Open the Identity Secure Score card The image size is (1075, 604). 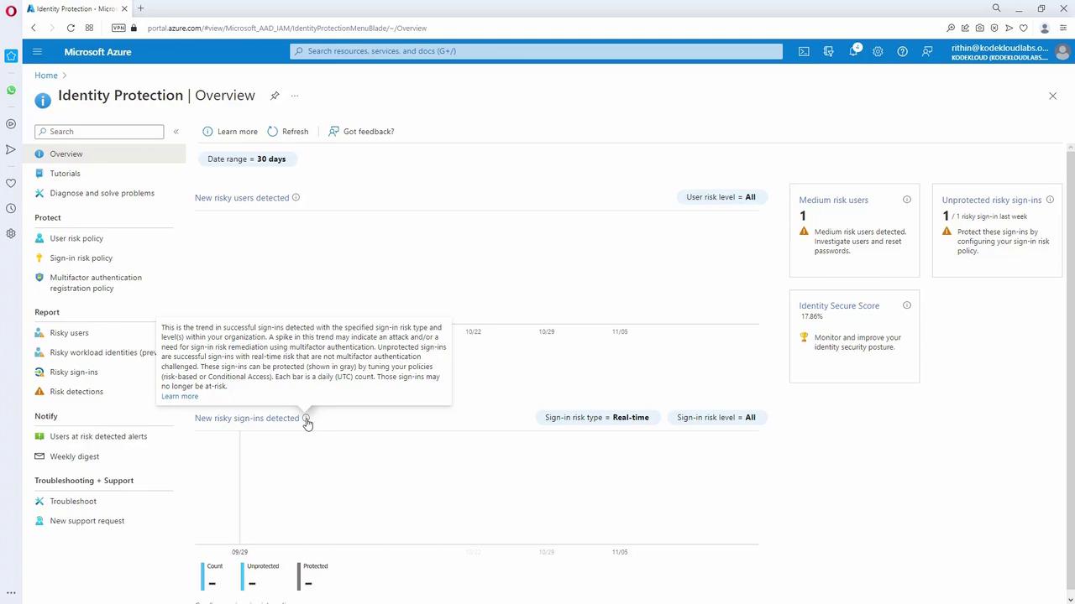tap(854, 336)
